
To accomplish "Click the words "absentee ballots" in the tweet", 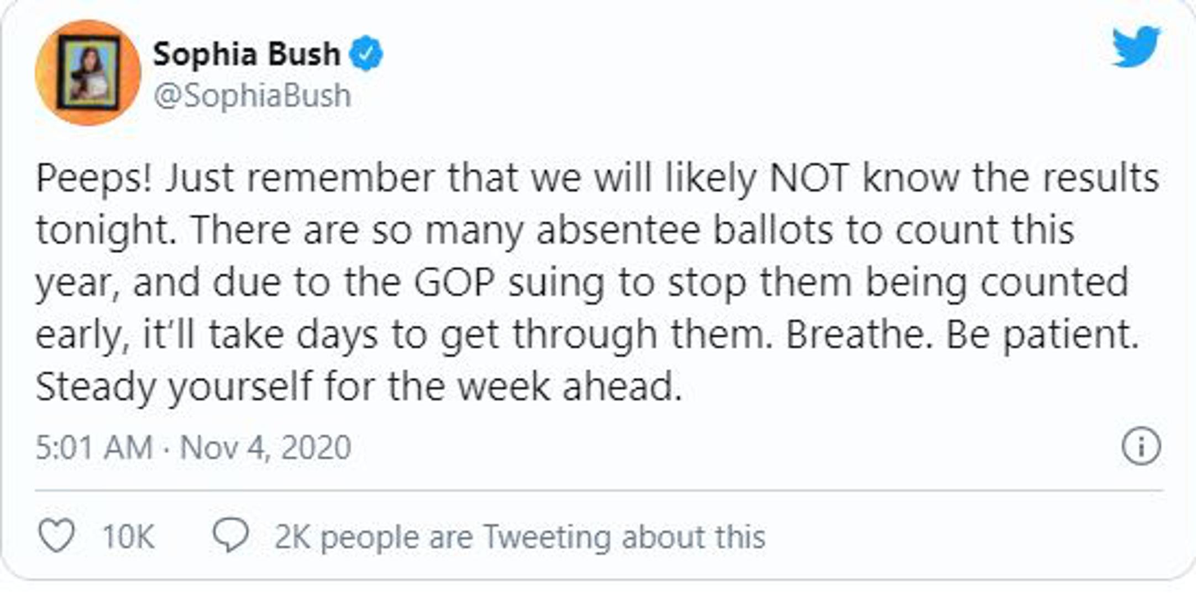I will click(x=684, y=230).
